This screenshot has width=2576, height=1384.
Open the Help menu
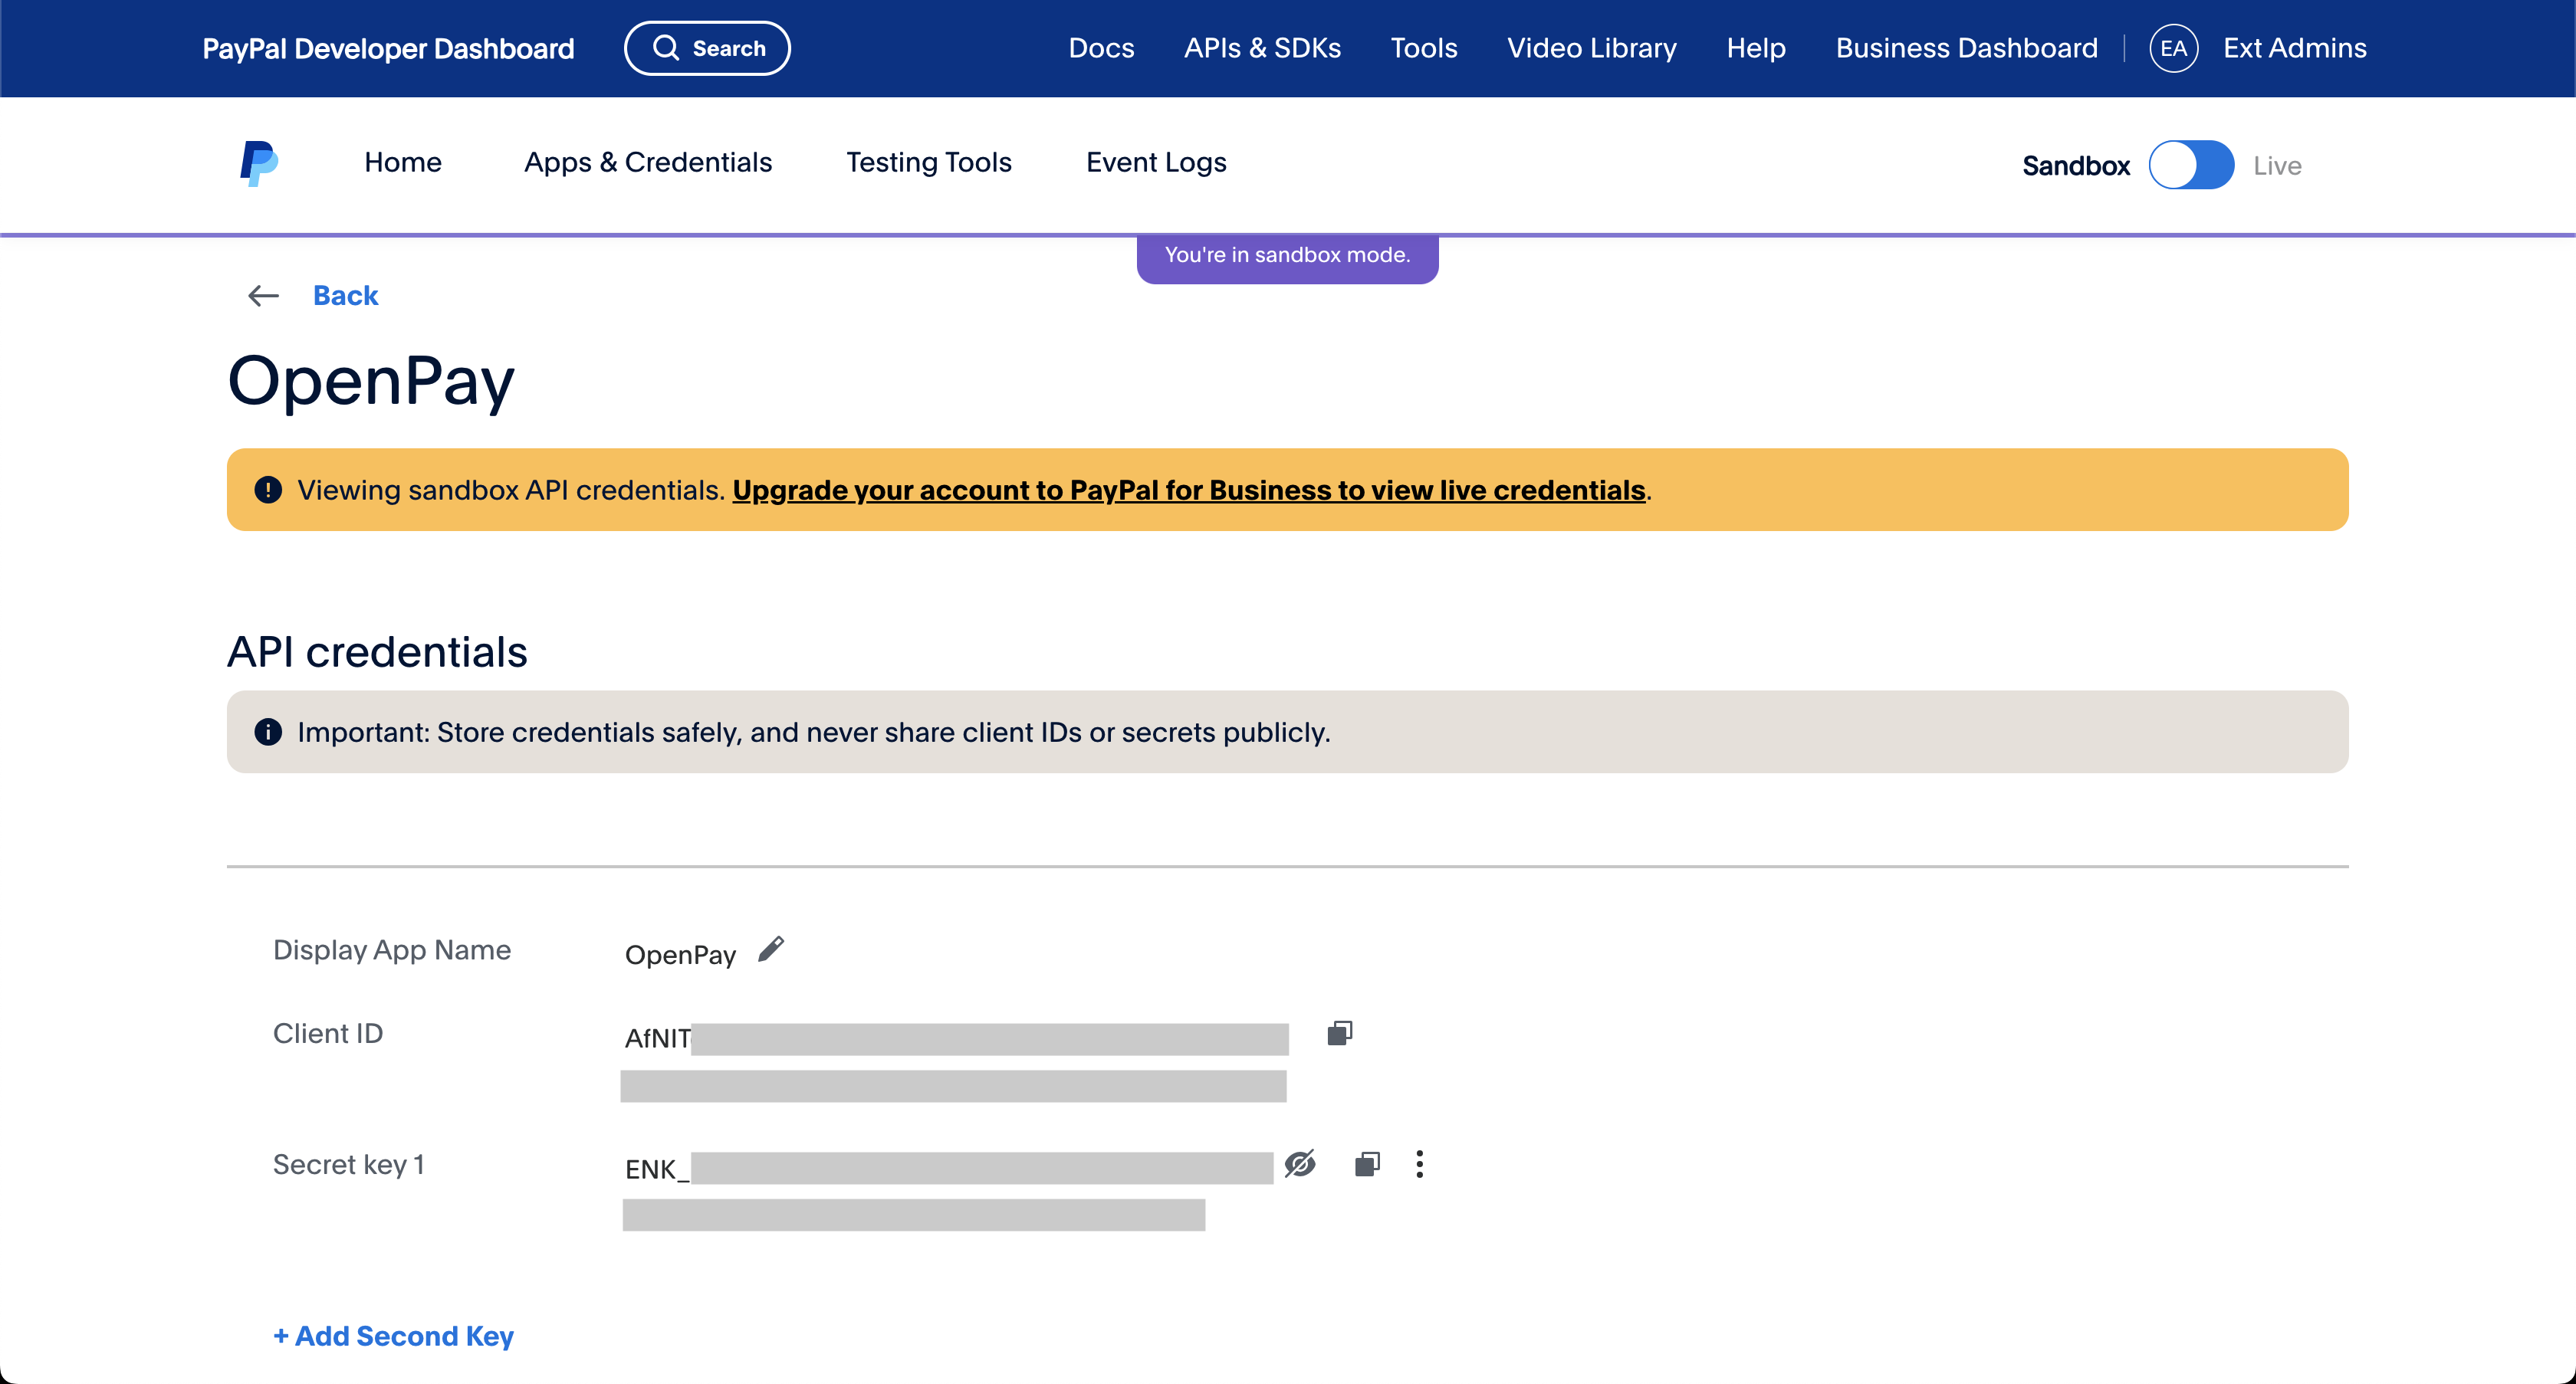[1756, 48]
